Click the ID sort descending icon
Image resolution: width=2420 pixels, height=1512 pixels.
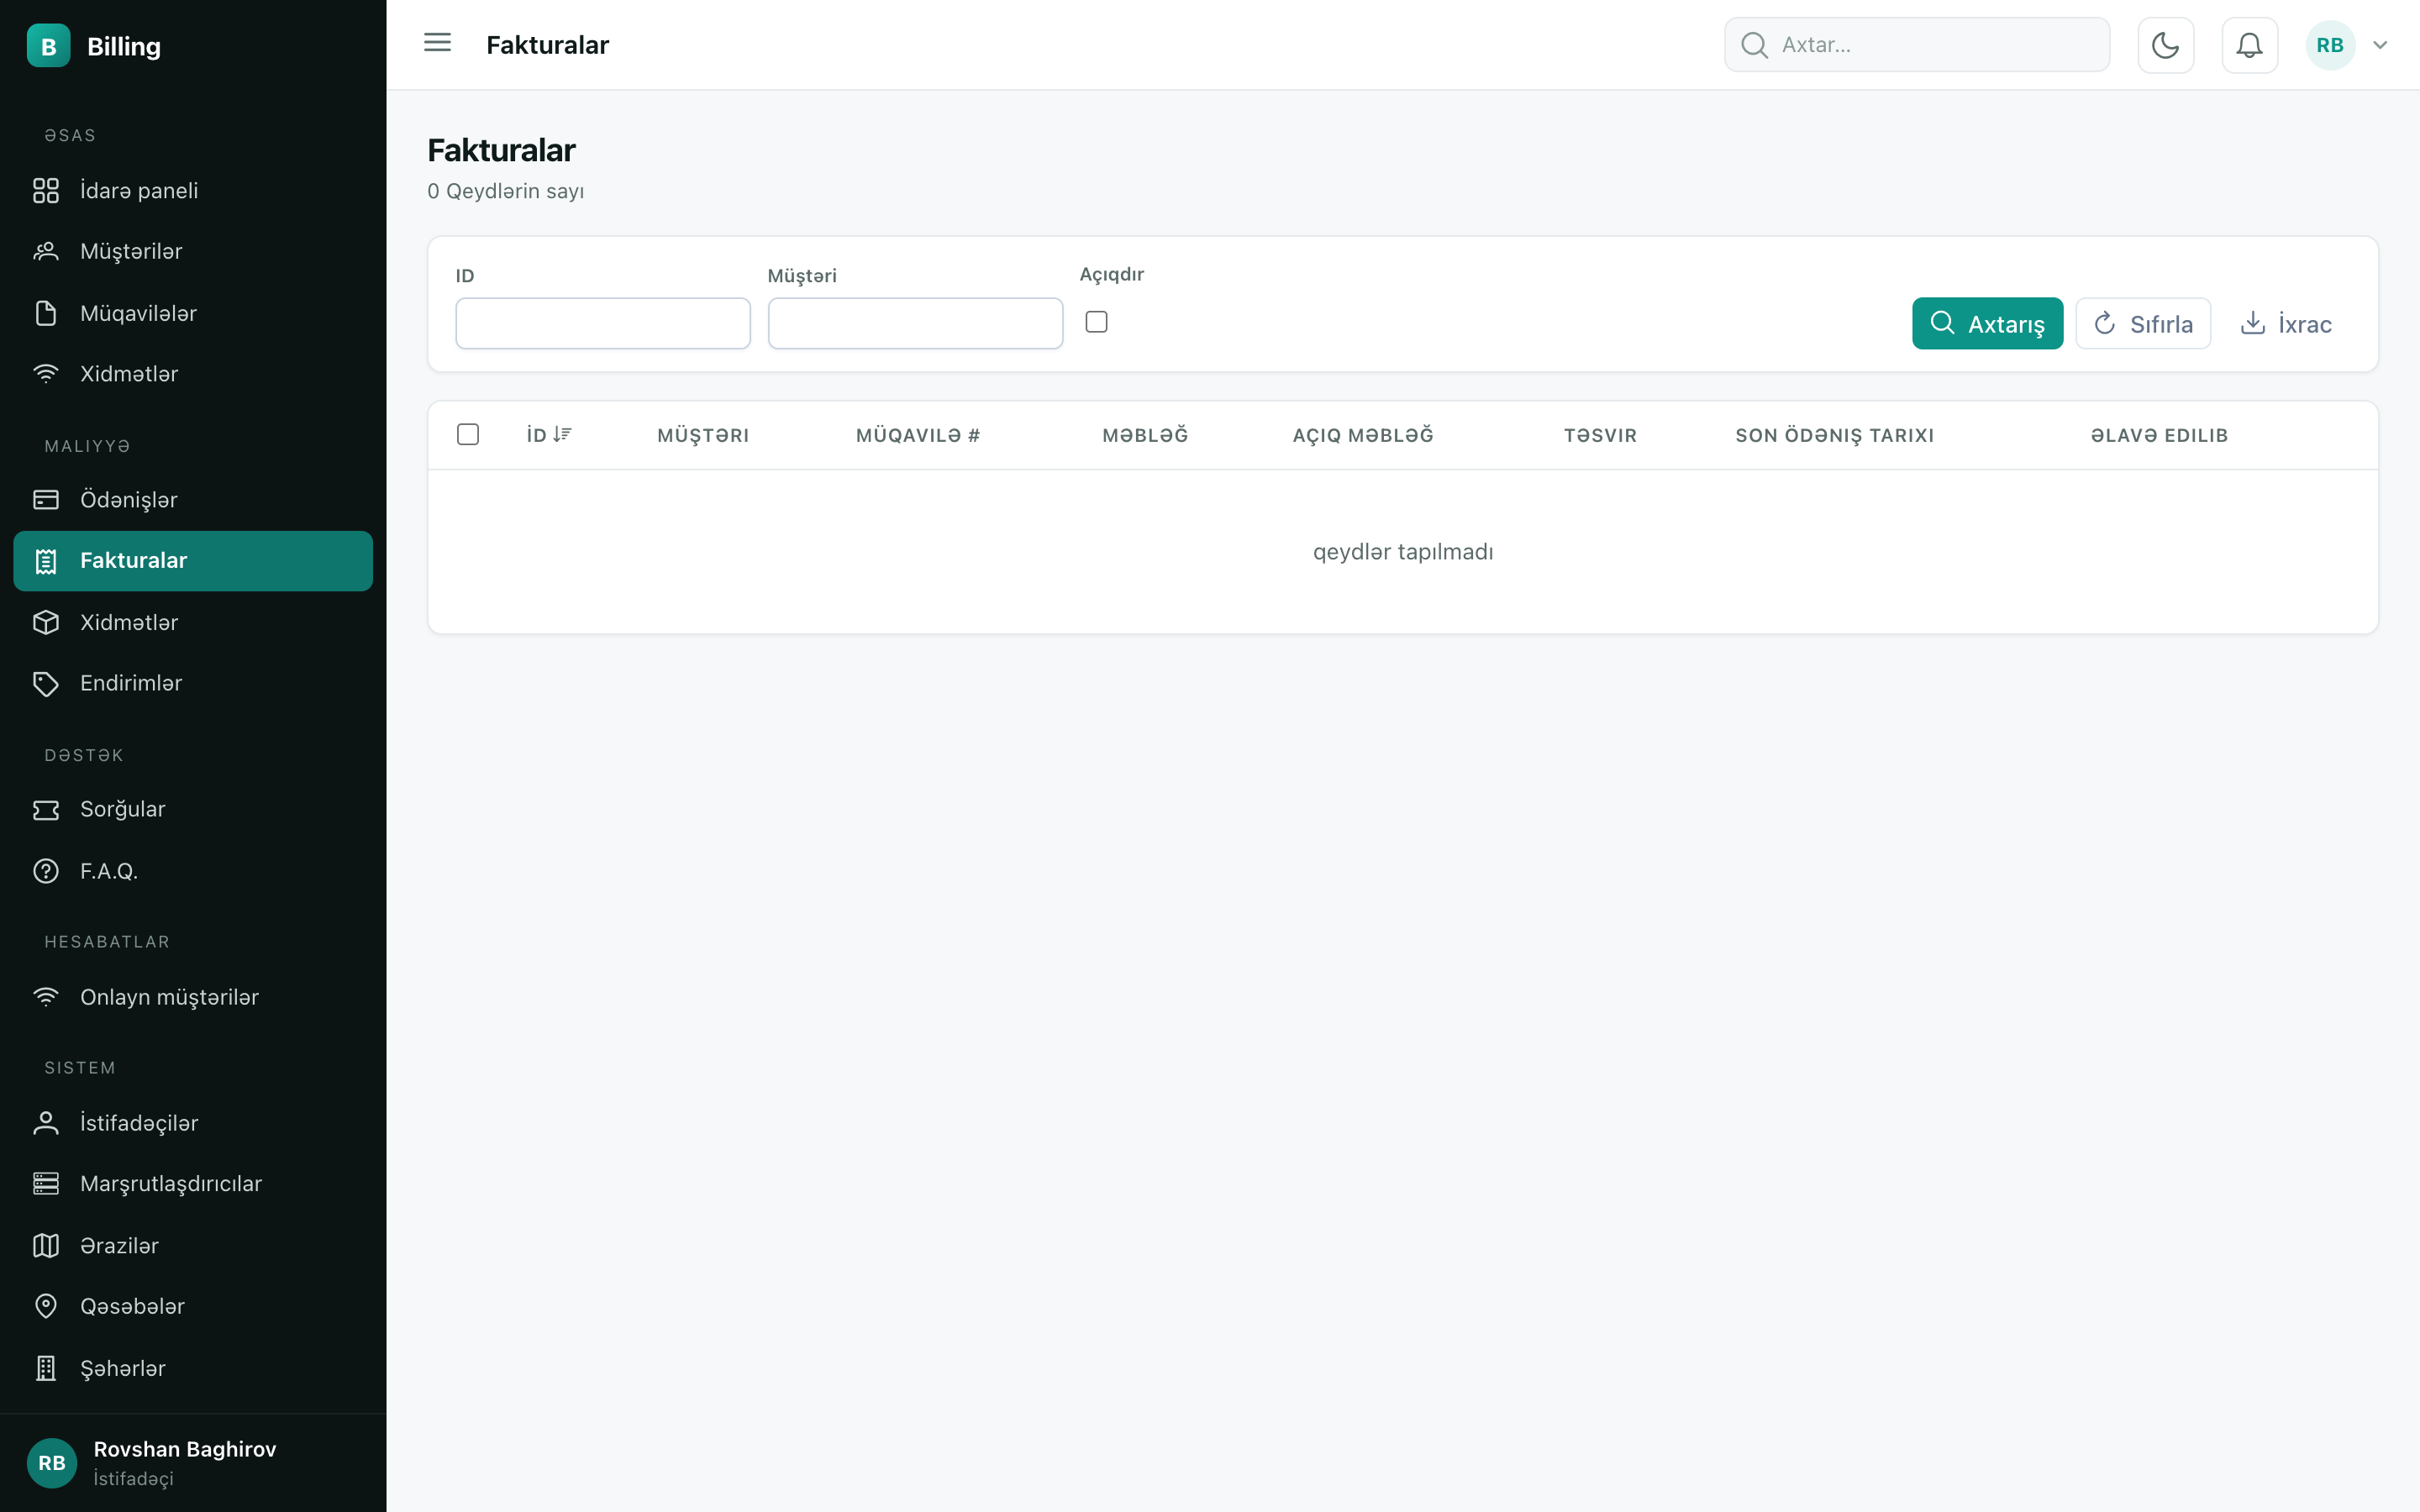tap(562, 434)
